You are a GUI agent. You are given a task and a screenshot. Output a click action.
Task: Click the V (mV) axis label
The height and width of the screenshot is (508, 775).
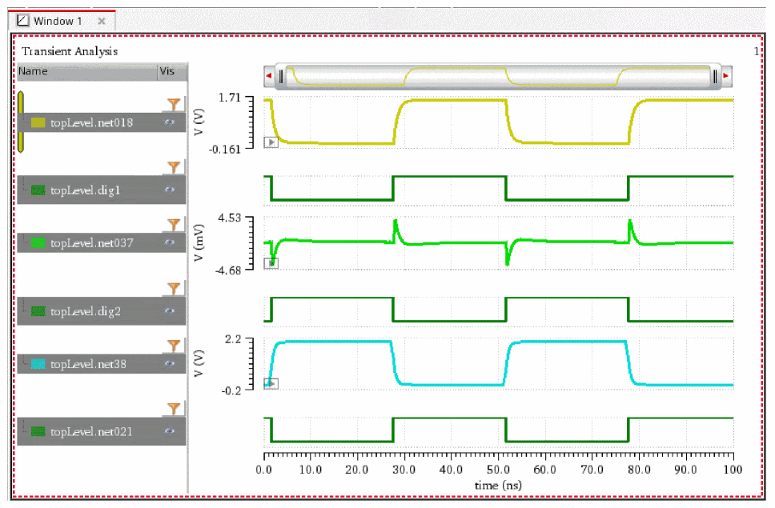(199, 243)
